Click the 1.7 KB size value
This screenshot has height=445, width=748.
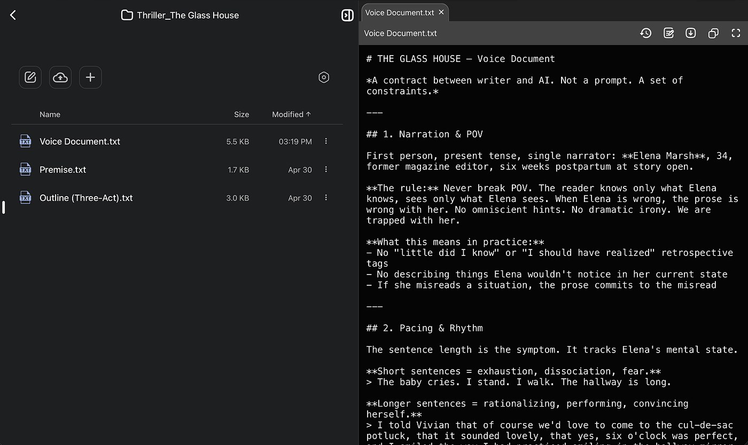point(238,169)
